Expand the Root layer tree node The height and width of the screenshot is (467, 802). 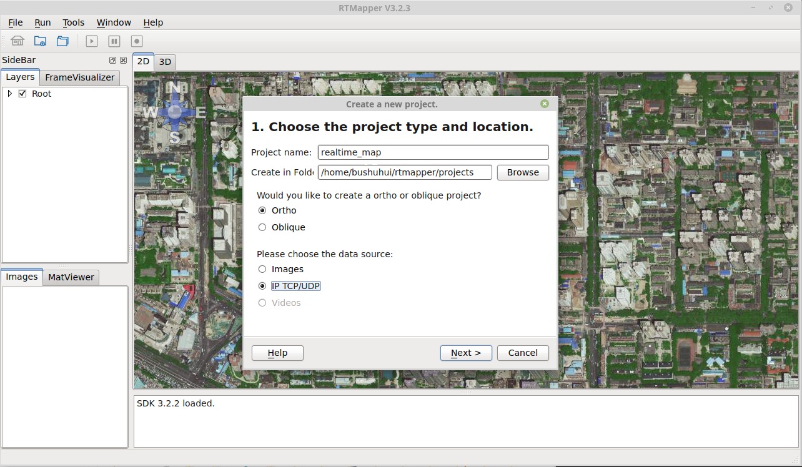click(x=9, y=94)
